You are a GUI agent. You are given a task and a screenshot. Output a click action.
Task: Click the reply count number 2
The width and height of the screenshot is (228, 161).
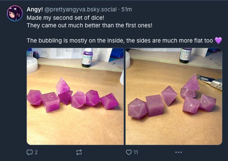click(36, 152)
